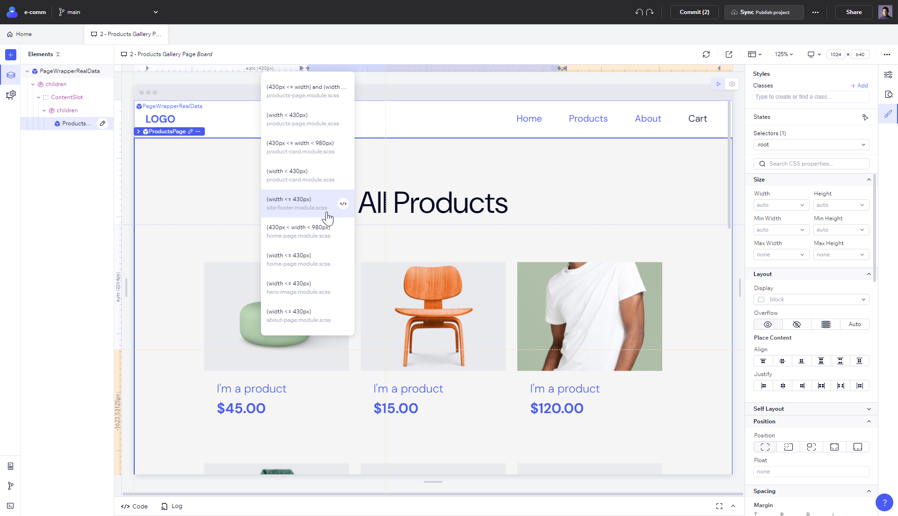The width and height of the screenshot is (898, 516).
Task: Click the play interaction mode icon
Action: click(718, 84)
